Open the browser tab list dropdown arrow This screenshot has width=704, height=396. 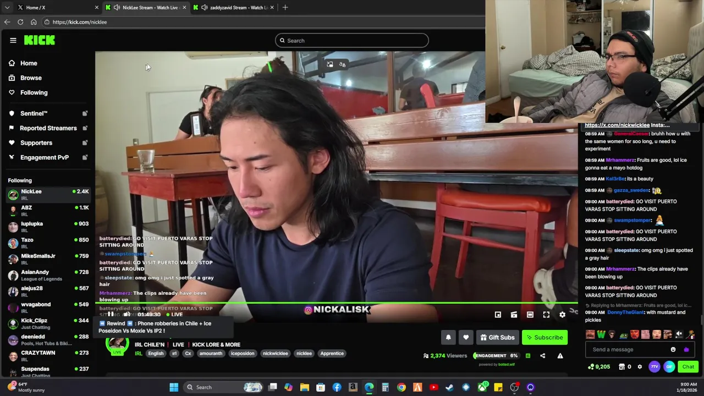point(7,7)
